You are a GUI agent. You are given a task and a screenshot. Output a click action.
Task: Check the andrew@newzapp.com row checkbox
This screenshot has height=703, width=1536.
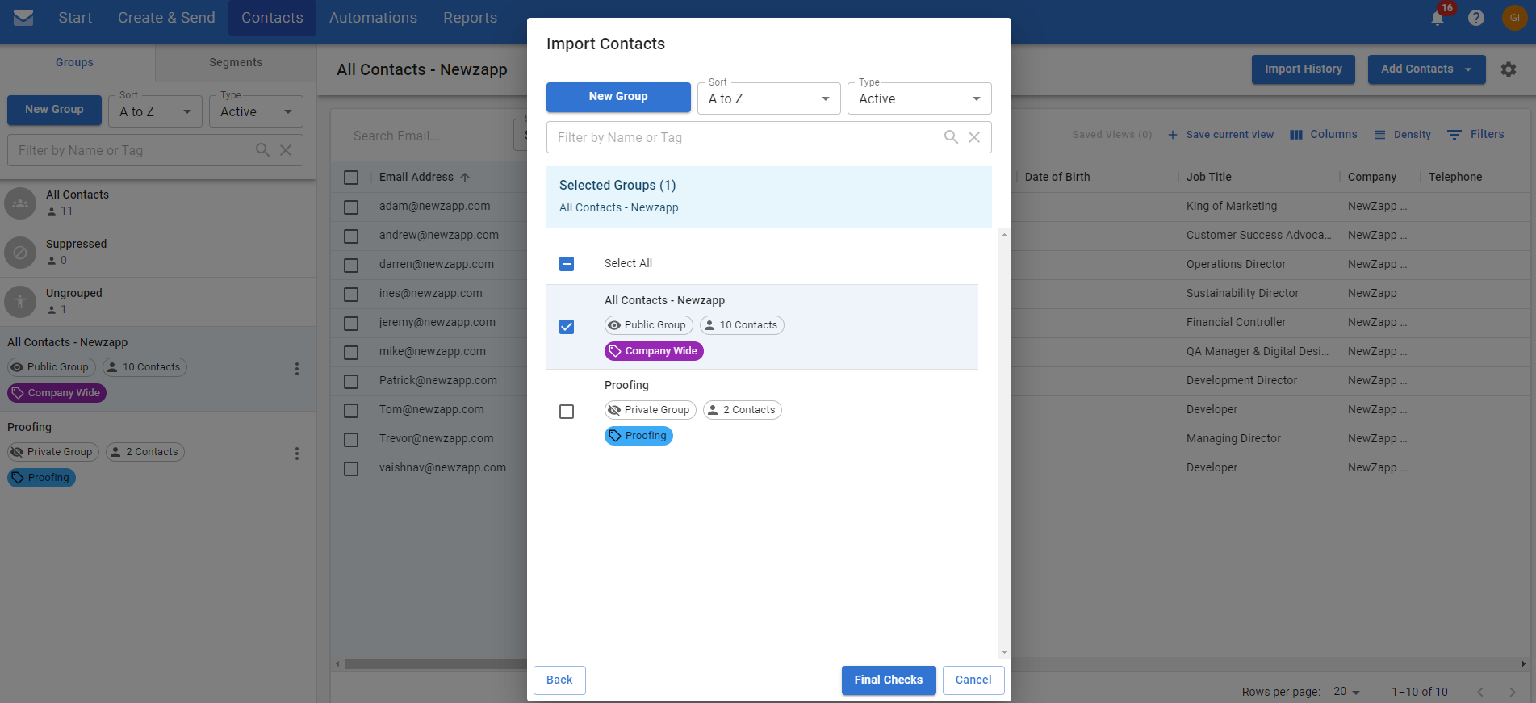351,236
